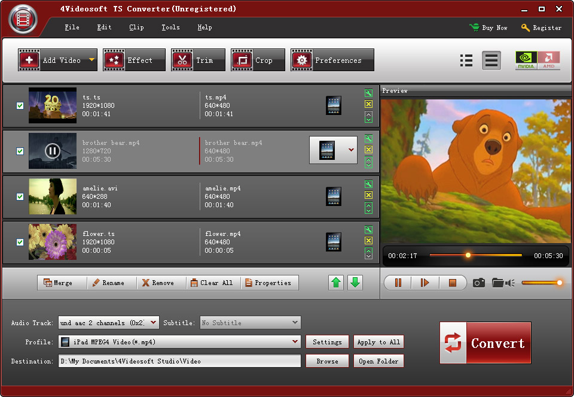Enable NVIDIA CUDA acceleration
The image size is (574, 397).
click(x=526, y=60)
